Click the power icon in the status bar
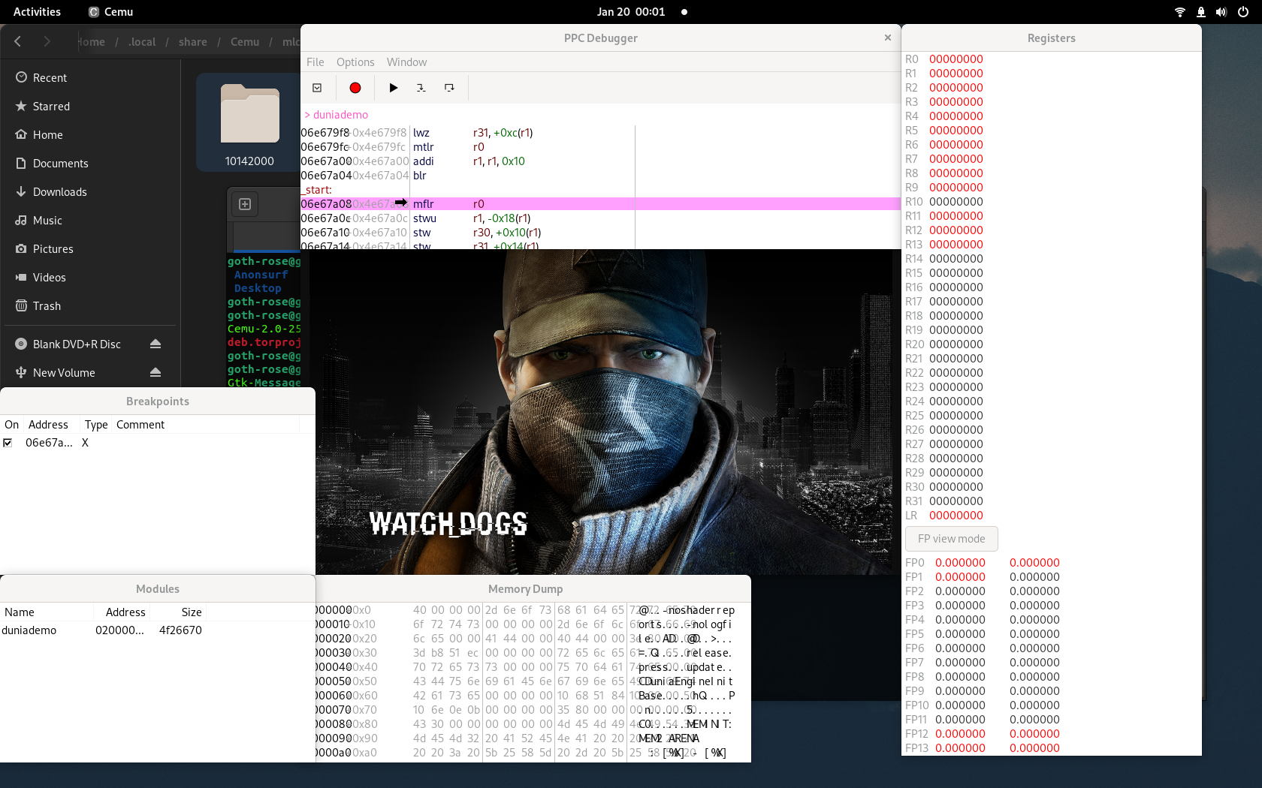 point(1243,11)
